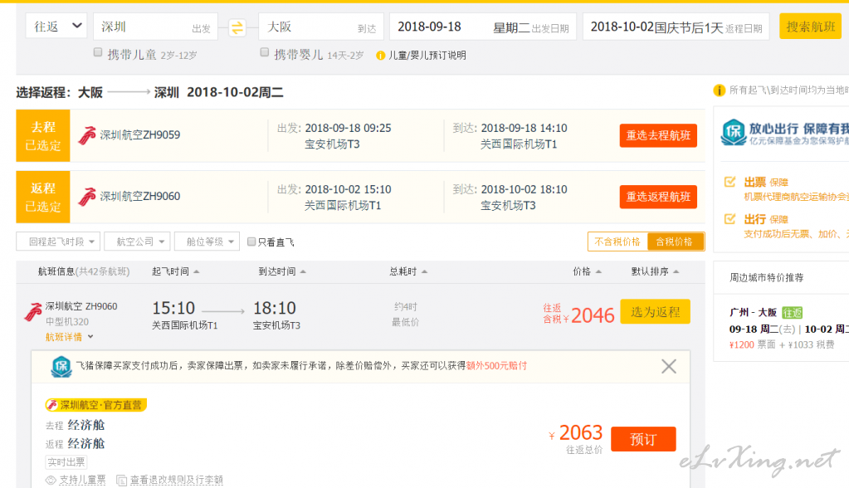Screen dimensions: 849x488
Task: Click 重选返程航班 button
Action: 658,197
